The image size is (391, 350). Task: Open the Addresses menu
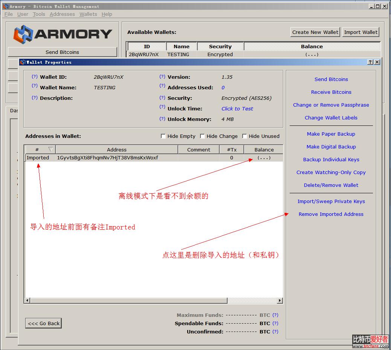(x=62, y=14)
